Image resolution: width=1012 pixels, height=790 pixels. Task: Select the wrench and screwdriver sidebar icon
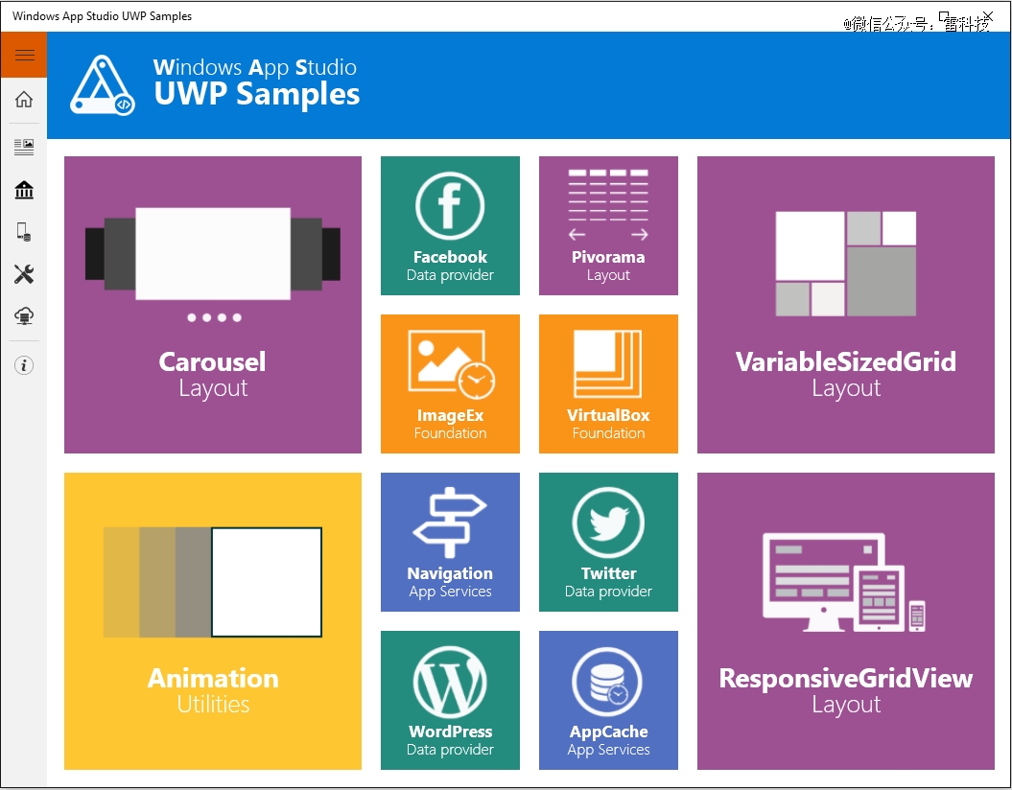pos(24,274)
